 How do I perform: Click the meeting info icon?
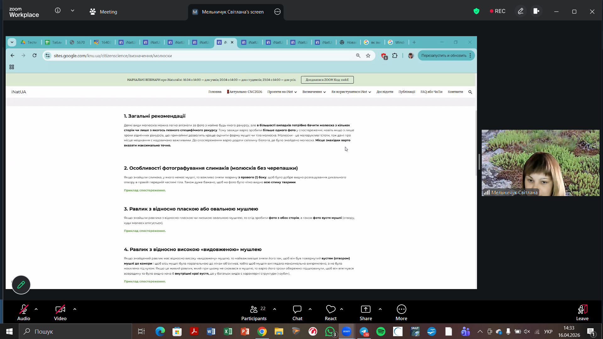tap(58, 10)
